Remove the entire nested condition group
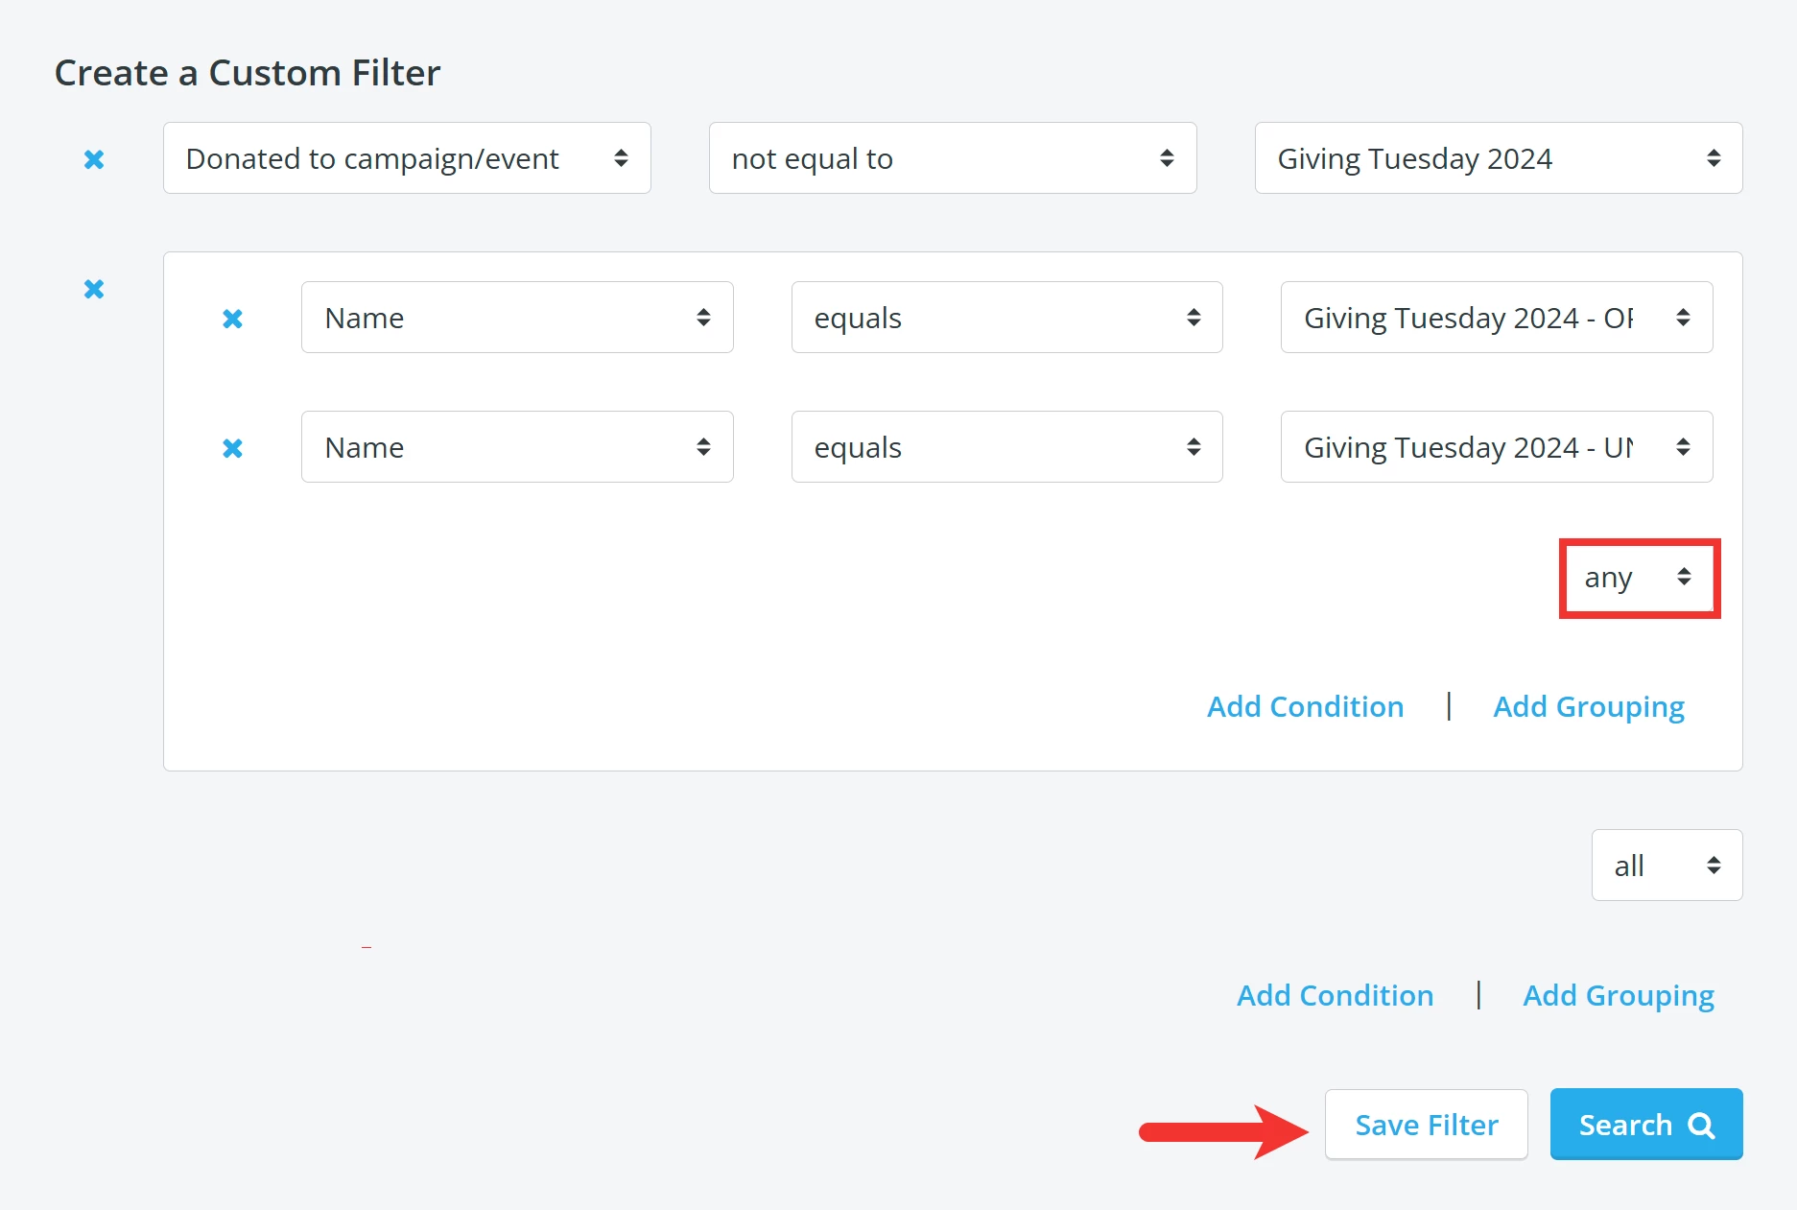This screenshot has width=1797, height=1210. pos(94,289)
